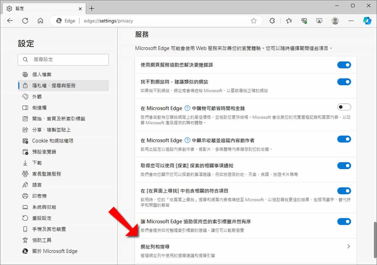Enable the 中購物可節省時間和金錢 switch
The height and width of the screenshot is (265, 377).
pos(344,107)
